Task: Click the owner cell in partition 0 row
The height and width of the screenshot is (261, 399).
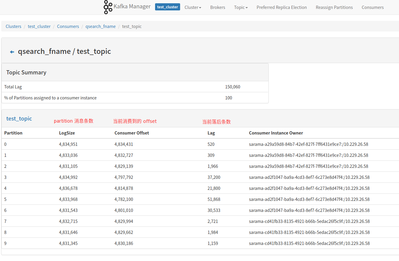Action: point(309,144)
